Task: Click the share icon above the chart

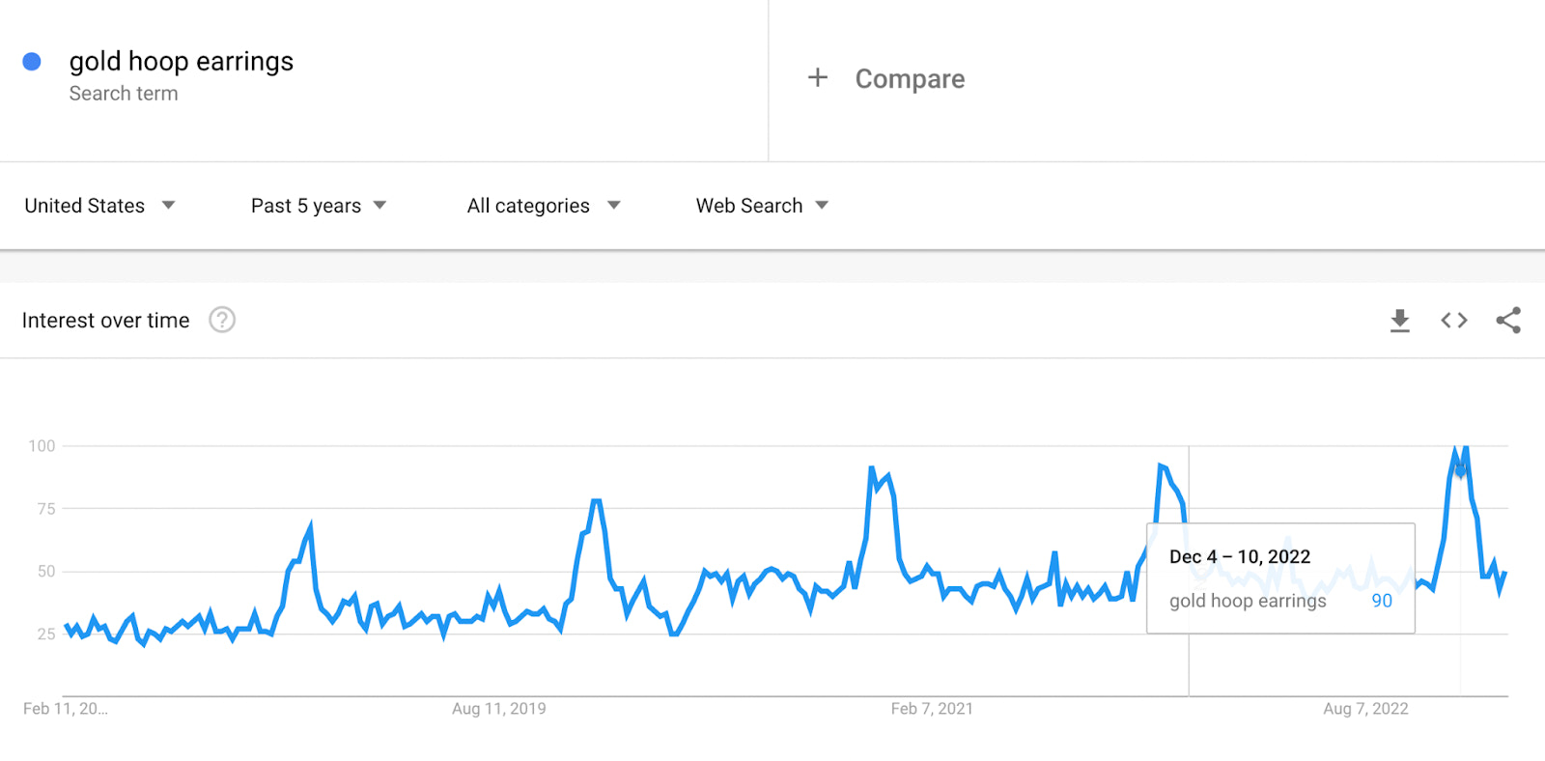Action: [1508, 320]
